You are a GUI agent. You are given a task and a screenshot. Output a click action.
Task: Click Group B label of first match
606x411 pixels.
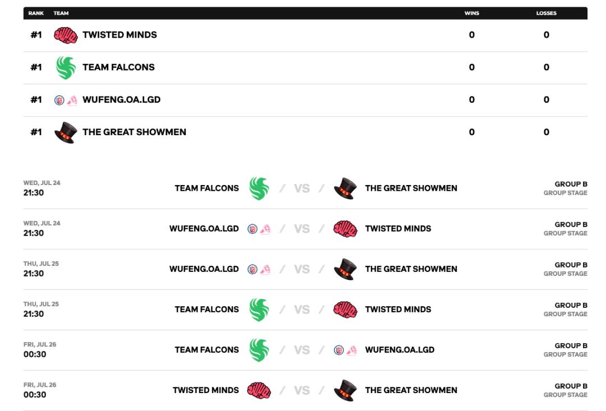pos(571,184)
